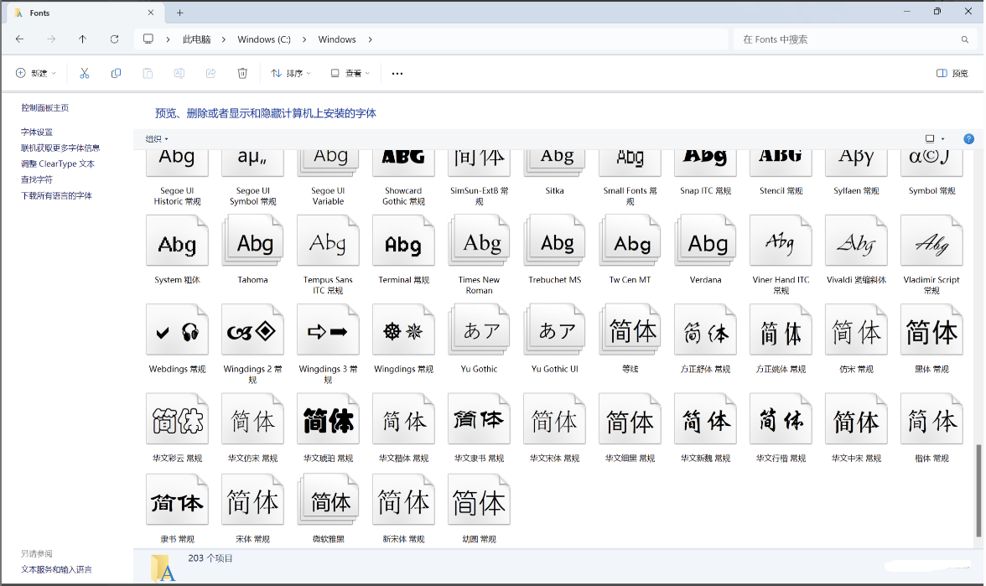Open 控制面板主页 link

point(44,107)
